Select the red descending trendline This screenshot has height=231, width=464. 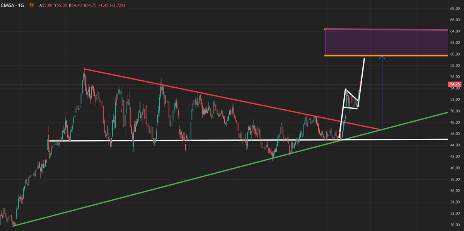(232, 99)
